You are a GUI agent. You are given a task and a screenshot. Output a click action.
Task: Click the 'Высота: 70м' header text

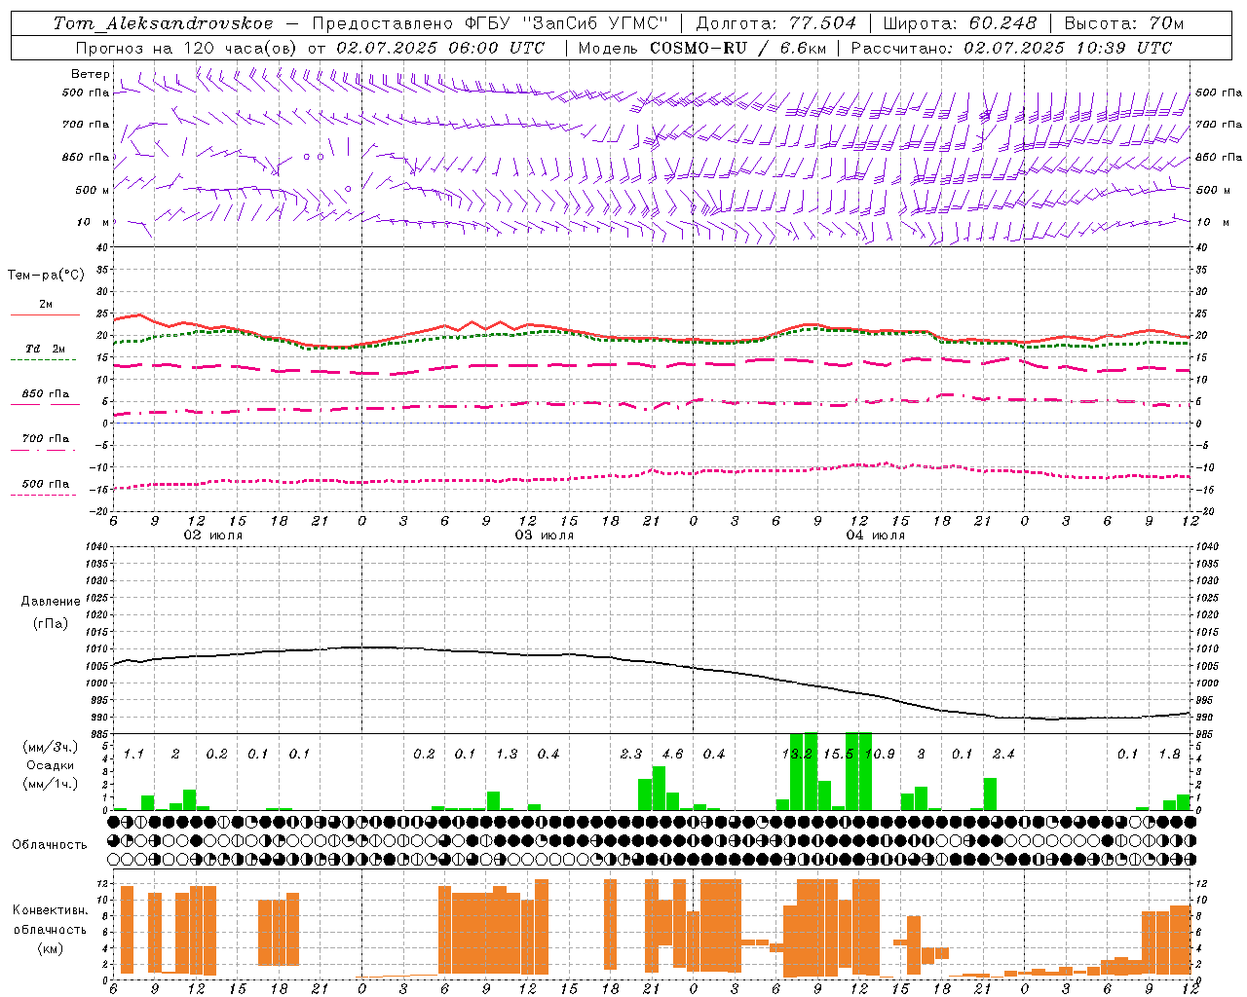click(1124, 23)
